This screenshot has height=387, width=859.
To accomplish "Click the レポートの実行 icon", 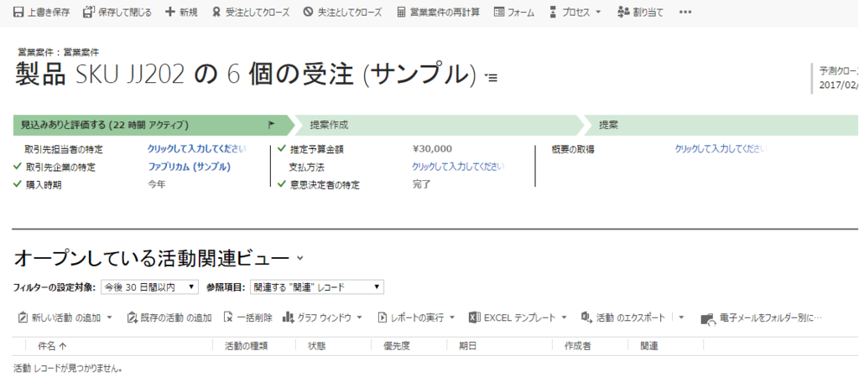I will pyautogui.click(x=383, y=317).
